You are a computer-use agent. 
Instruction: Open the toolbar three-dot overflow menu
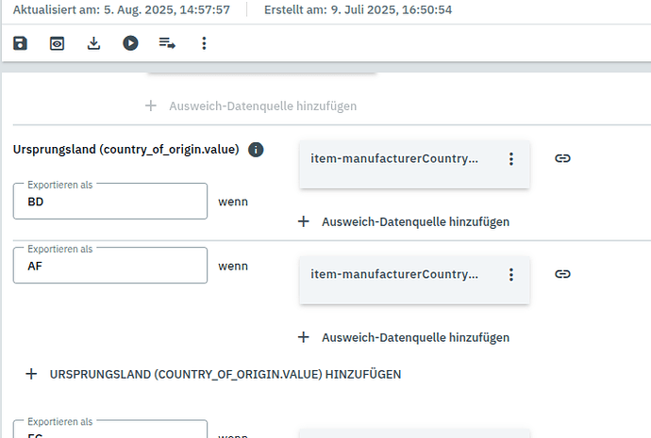click(204, 43)
